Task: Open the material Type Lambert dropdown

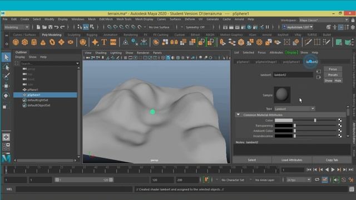Action: [x=295, y=109]
